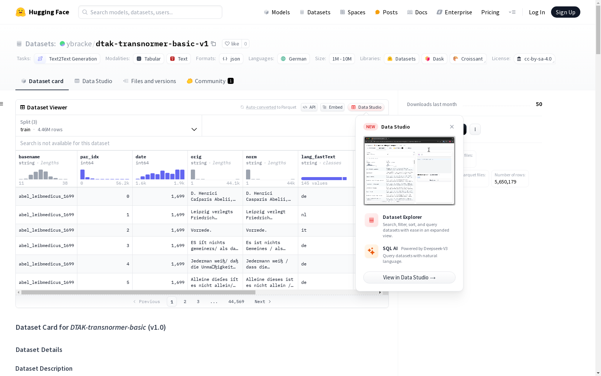Open the Files and versions tab
Viewport: 601px width, 376px height.
(149, 81)
